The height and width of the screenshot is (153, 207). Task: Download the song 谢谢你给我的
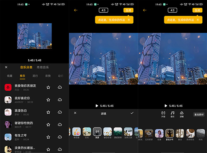[60, 125]
